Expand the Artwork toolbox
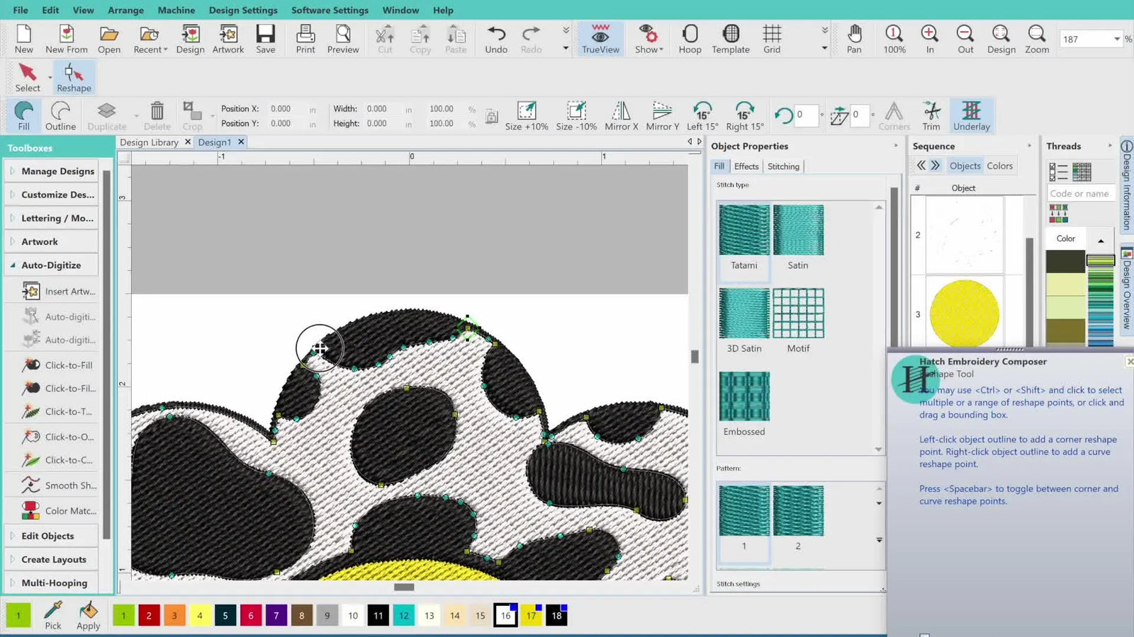 51,241
